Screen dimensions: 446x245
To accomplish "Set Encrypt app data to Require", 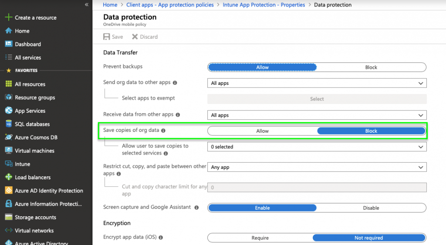I will pos(260,238).
